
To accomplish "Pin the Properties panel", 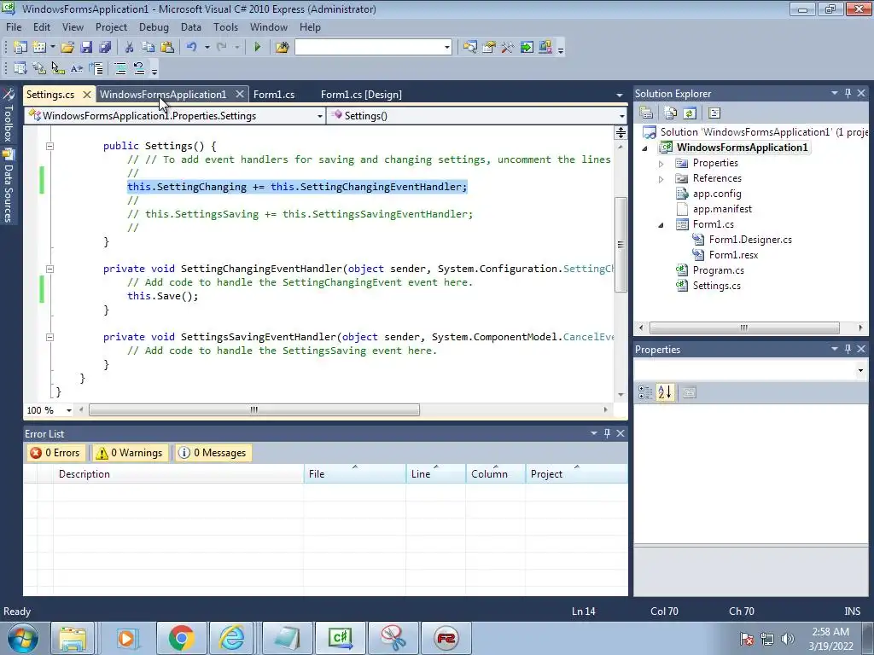I will coord(848,349).
